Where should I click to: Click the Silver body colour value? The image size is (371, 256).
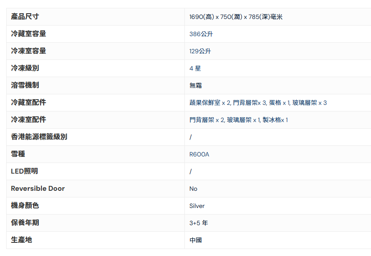[197, 206]
